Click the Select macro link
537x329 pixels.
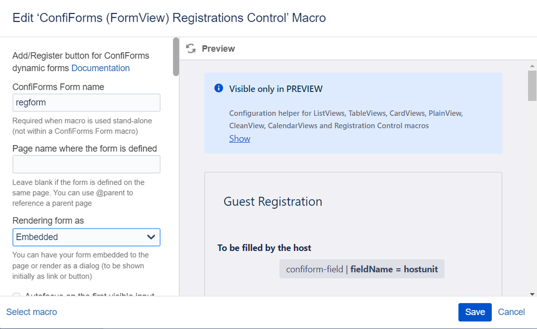click(32, 312)
